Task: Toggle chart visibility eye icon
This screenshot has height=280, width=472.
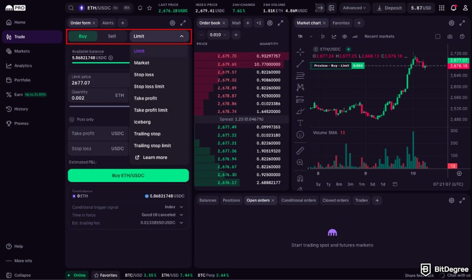Action: click(345, 36)
